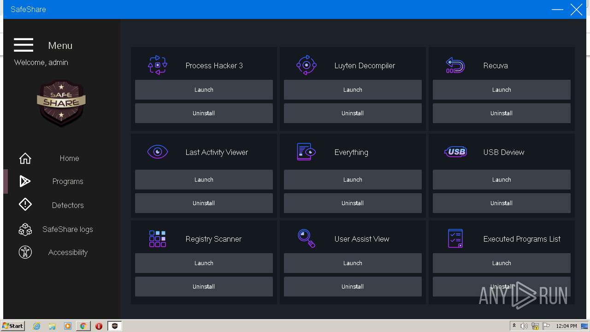Minimize the SafeShare window
Image resolution: width=590 pixels, height=332 pixels.
557,9
